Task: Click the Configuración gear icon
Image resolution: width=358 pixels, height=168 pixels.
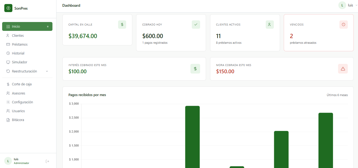Action: pos(8,102)
